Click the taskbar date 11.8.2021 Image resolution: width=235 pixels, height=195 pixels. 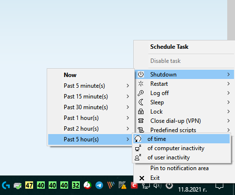click(193, 190)
